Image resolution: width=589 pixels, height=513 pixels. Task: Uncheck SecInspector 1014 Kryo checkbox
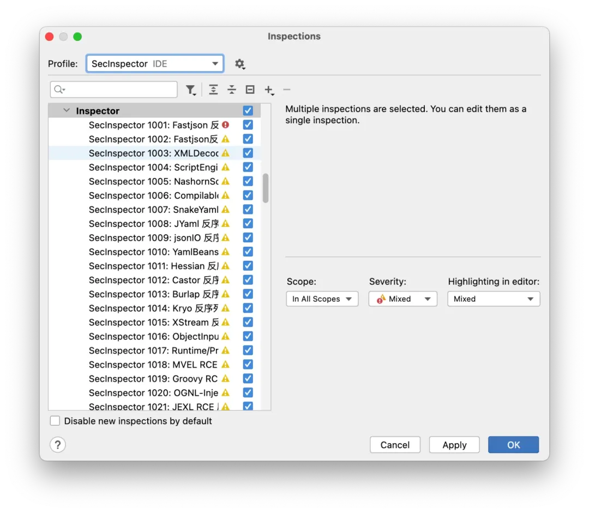[x=248, y=308]
